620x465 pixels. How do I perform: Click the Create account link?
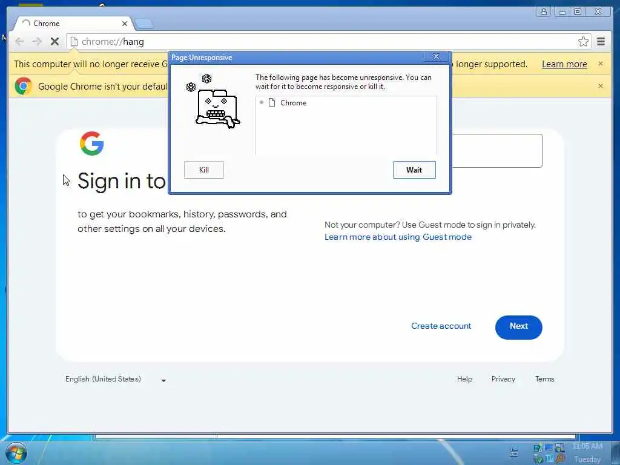441,326
